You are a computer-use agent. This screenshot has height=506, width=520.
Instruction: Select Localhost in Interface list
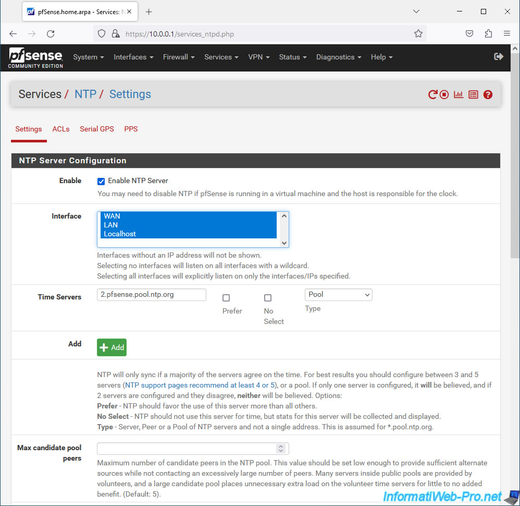(189, 234)
